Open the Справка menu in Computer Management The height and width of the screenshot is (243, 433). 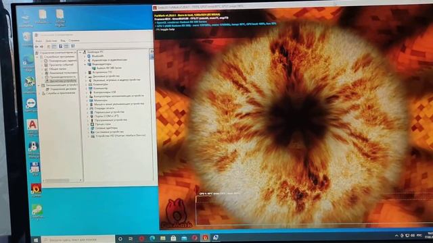click(74, 40)
